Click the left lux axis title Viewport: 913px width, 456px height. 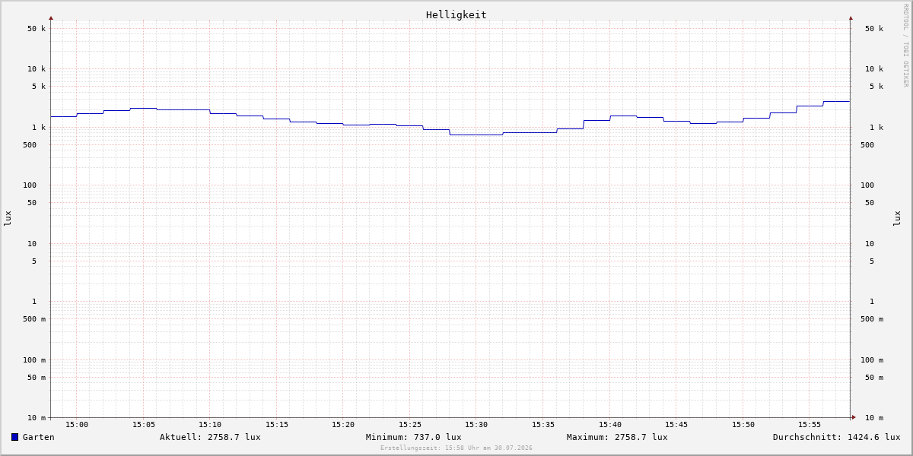coord(8,218)
